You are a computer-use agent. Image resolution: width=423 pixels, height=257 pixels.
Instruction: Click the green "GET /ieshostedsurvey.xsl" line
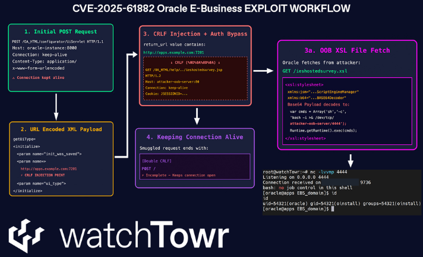pos(315,71)
